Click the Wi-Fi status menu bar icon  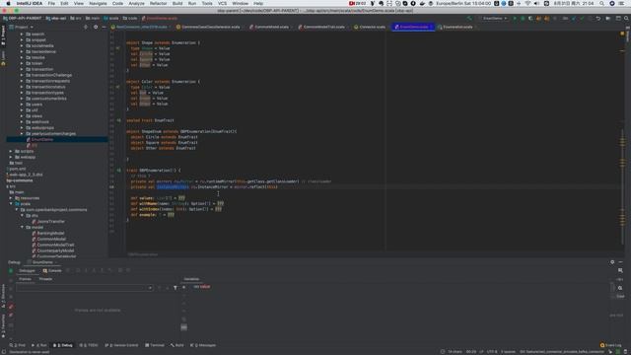[x=527, y=3]
